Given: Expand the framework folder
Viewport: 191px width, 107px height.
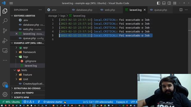Looking at the screenshot, I should click(27, 52).
